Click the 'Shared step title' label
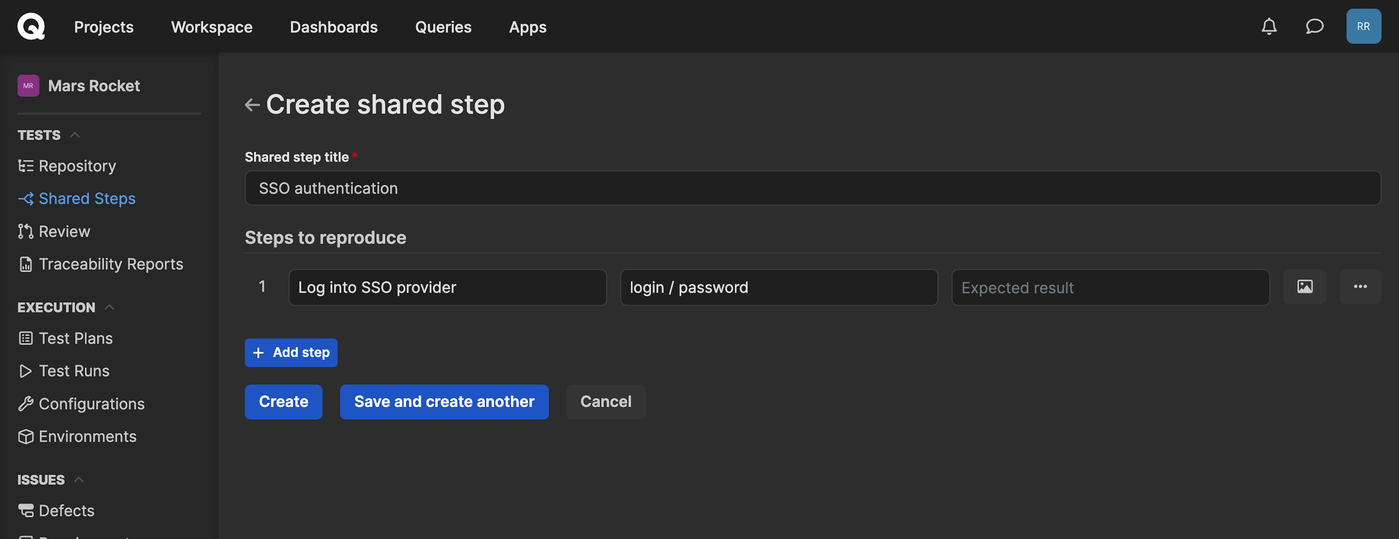Viewport: 1399px width, 539px height. pyautogui.click(x=297, y=157)
